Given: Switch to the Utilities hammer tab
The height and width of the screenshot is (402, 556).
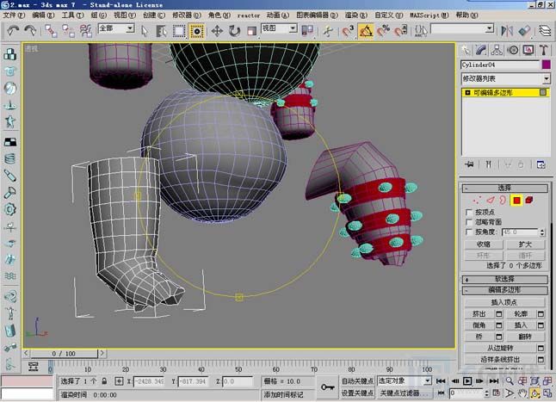Looking at the screenshot, I should (x=544, y=50).
